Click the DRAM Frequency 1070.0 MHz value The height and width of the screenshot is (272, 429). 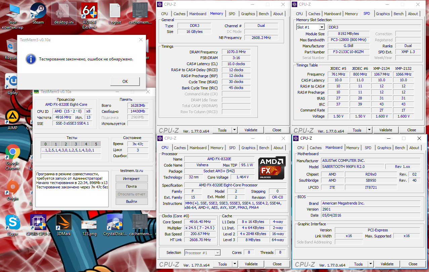click(x=236, y=52)
